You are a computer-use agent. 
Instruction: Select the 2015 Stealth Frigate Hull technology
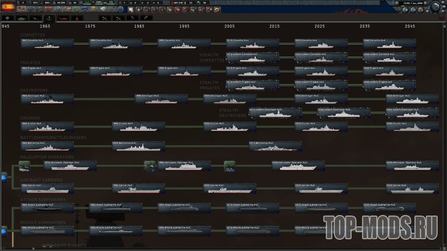pyautogui.click(x=252, y=85)
